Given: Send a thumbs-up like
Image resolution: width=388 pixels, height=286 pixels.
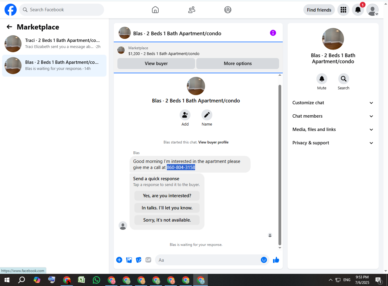Looking at the screenshot, I should [x=276, y=260].
